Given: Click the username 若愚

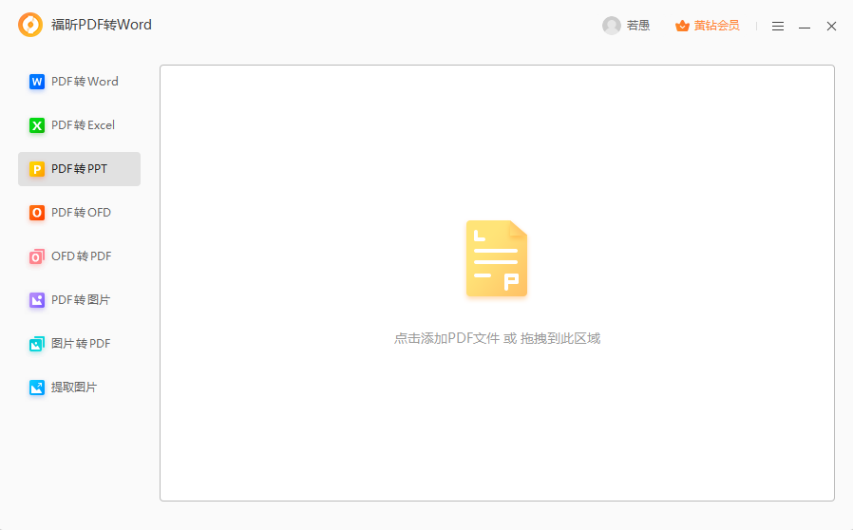Looking at the screenshot, I should coord(638,26).
